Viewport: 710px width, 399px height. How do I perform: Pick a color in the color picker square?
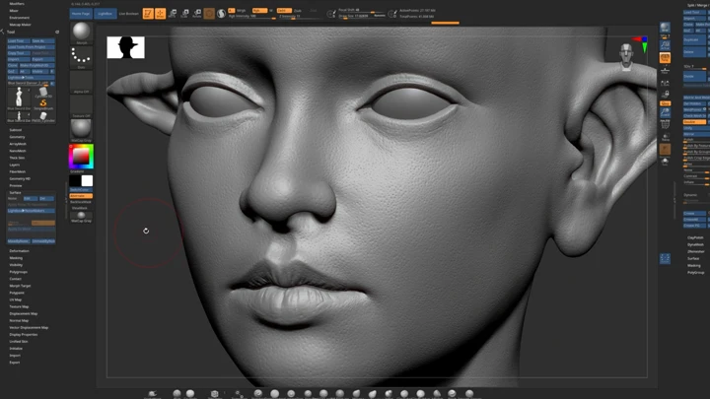pos(82,156)
